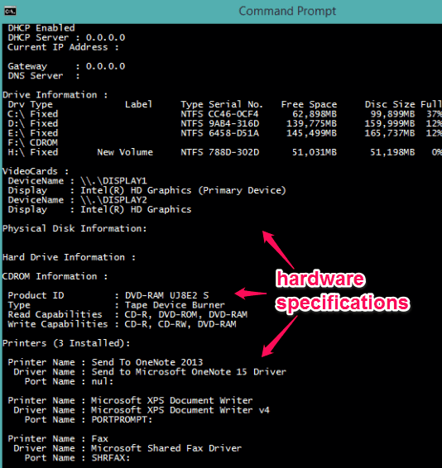442x468 pixels.
Task: Click serial number 788D-302D
Action: click(x=233, y=152)
